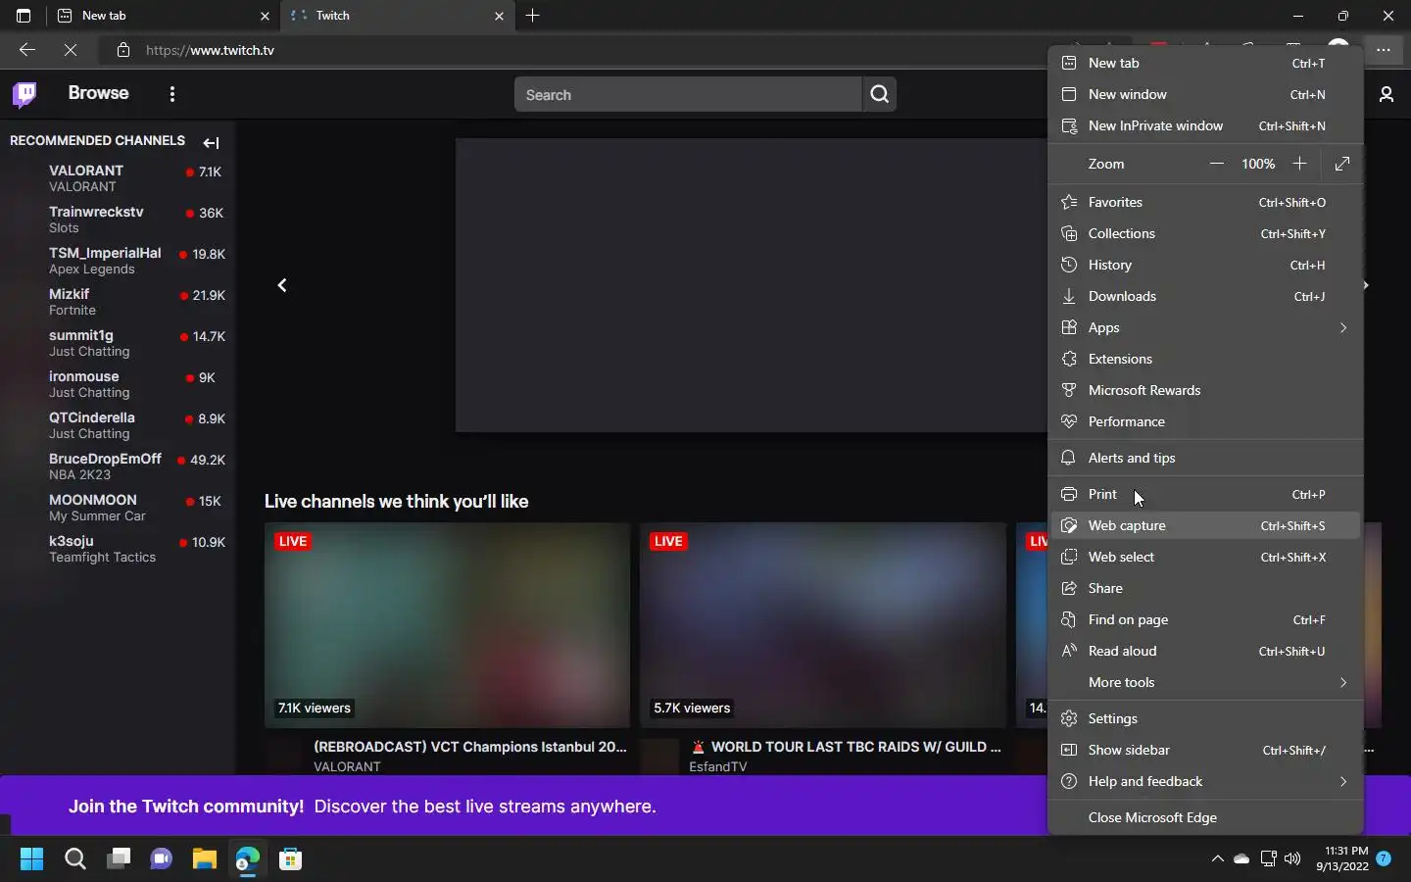The image size is (1411, 882).
Task: Click the Twitch logo icon
Action: [24, 94]
